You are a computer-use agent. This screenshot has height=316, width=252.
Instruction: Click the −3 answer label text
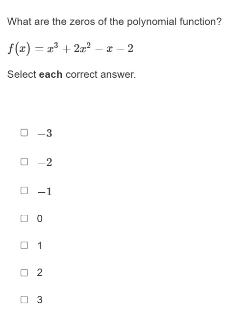click(45, 133)
